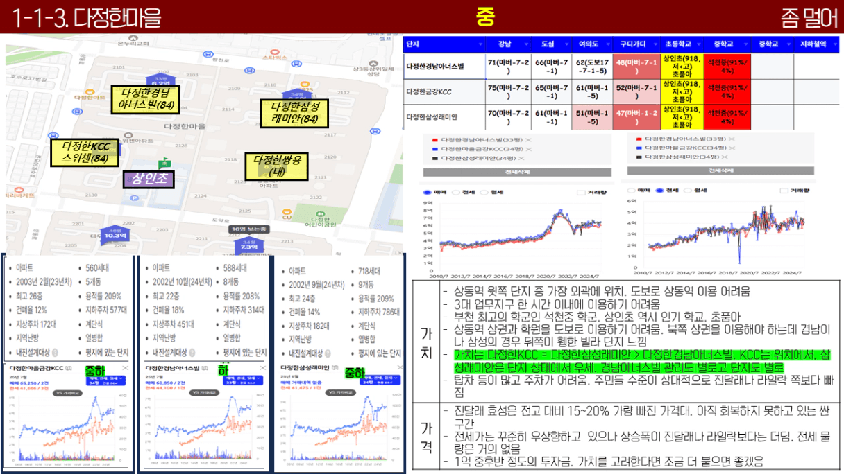Click the yellow 다정한KCC 스위첸(84) label
Image resolution: width=844 pixels, height=474 pixels.
[85, 152]
